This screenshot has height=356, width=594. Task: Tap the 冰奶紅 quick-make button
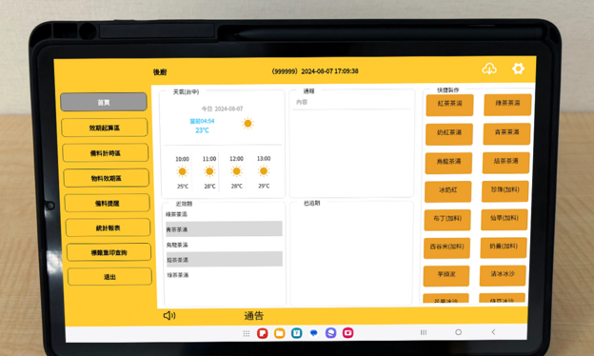[447, 191]
